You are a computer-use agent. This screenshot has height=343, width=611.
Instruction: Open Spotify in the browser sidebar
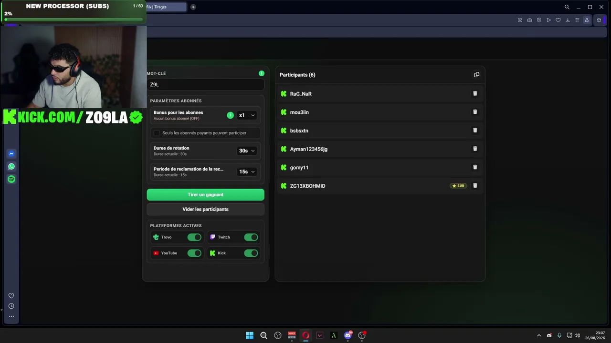(x=11, y=179)
